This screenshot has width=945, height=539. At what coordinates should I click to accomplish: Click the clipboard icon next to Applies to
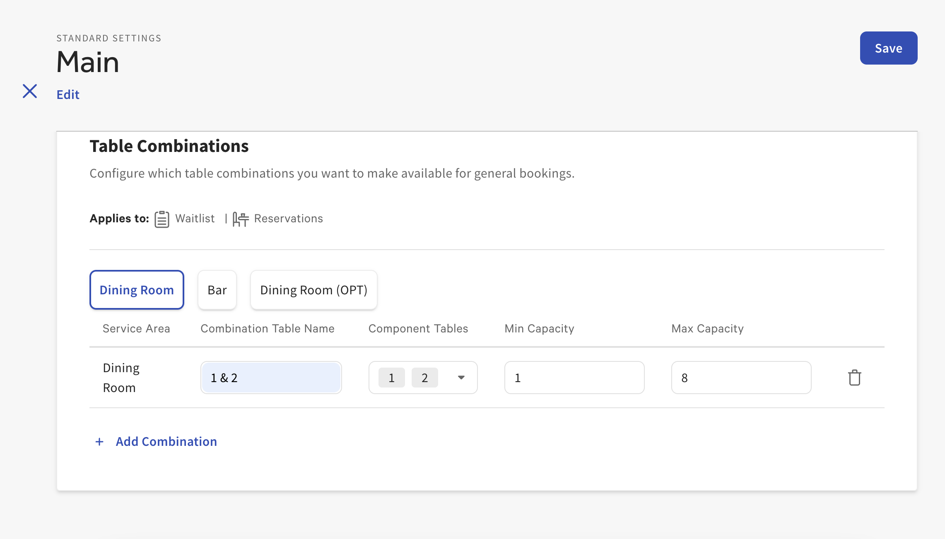[161, 219]
